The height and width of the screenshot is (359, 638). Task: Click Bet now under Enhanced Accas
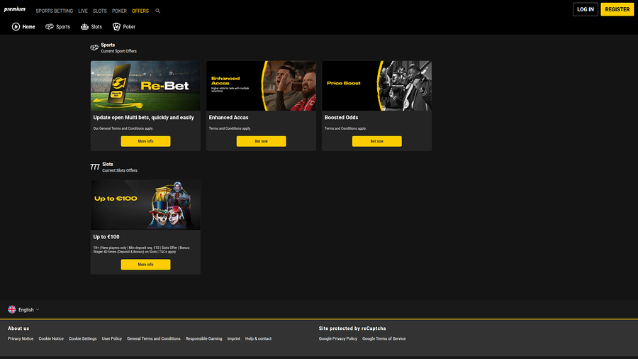tap(261, 141)
